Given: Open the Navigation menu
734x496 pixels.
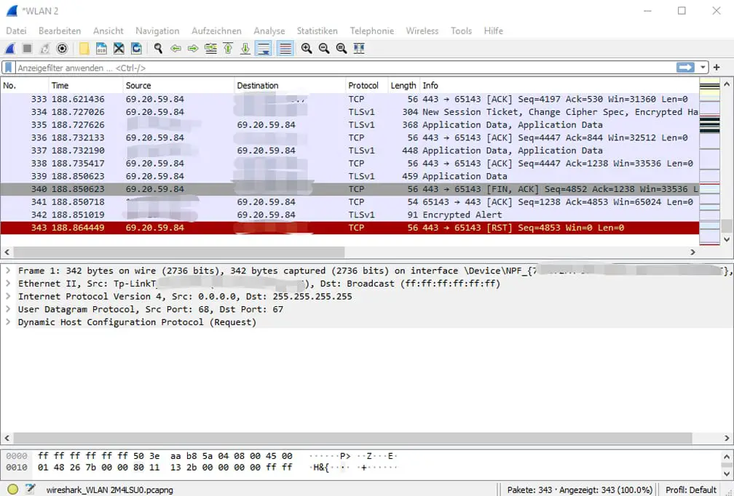Looking at the screenshot, I should 157,31.
